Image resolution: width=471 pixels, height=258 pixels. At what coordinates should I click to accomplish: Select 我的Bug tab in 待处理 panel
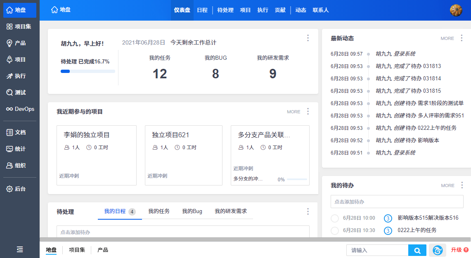click(192, 211)
